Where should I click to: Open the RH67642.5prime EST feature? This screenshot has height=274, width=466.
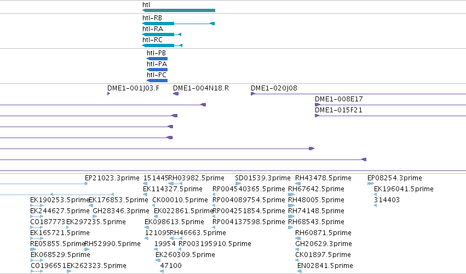[291, 195]
